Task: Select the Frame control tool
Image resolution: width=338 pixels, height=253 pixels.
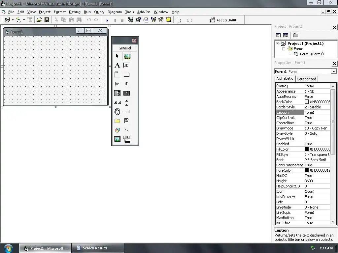Action: (x=117, y=75)
